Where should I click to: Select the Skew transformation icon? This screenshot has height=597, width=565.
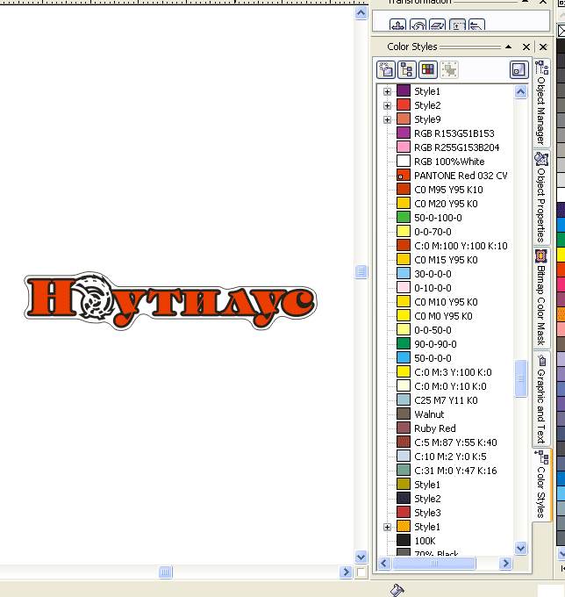click(476, 25)
